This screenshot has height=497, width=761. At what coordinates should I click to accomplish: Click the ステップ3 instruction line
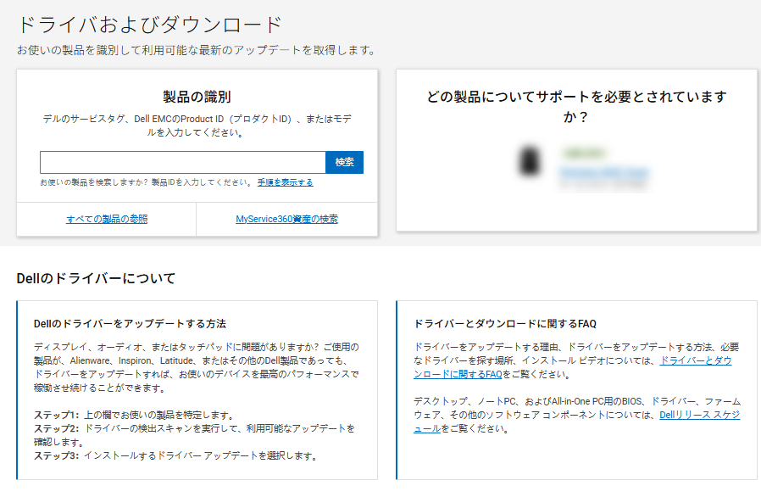click(175, 455)
